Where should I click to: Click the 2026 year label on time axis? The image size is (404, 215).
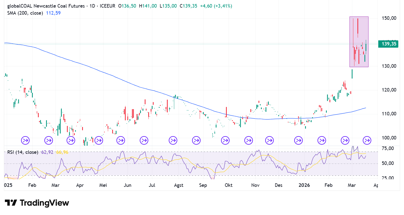pos(304,185)
